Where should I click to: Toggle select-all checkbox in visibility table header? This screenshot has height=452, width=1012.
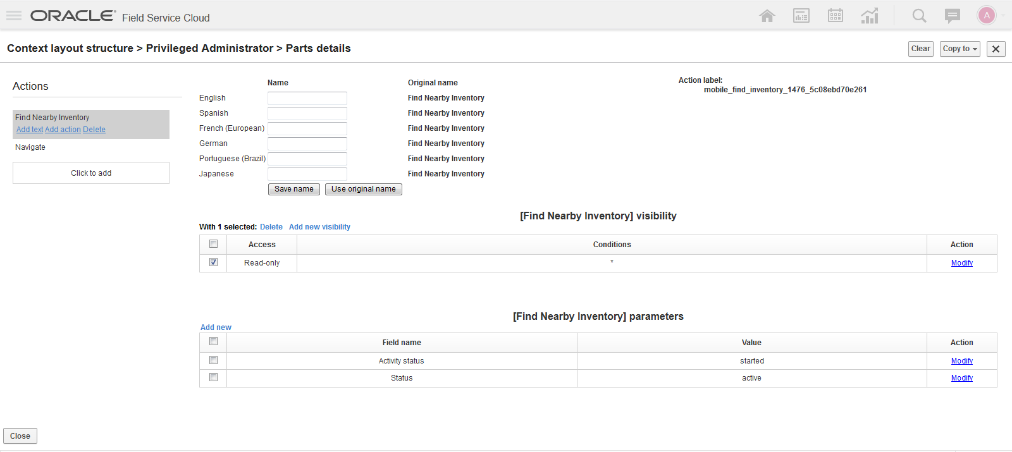point(214,244)
